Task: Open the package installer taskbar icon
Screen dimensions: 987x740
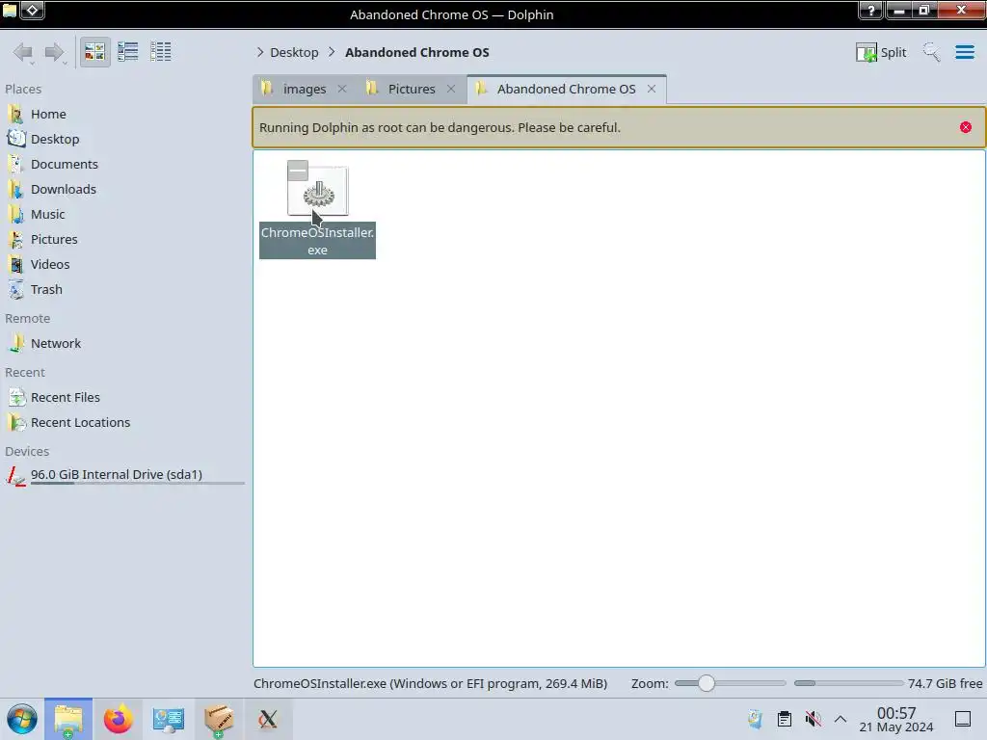Action: [x=219, y=719]
